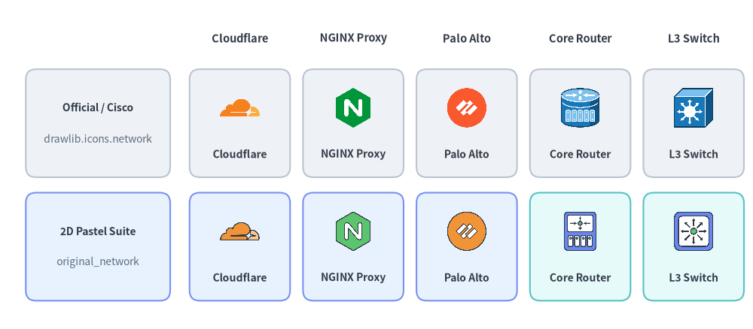This screenshot has width=753, height=329.
Task: Click the Official blue cube L3 Switch icon
Action: tap(694, 107)
